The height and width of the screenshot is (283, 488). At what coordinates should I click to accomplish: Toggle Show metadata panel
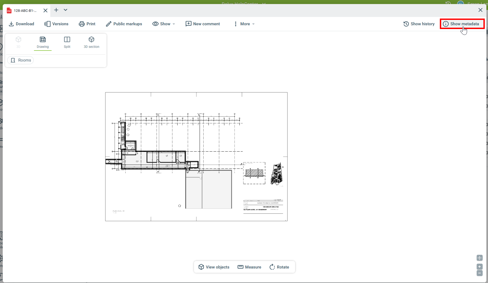[x=462, y=24]
